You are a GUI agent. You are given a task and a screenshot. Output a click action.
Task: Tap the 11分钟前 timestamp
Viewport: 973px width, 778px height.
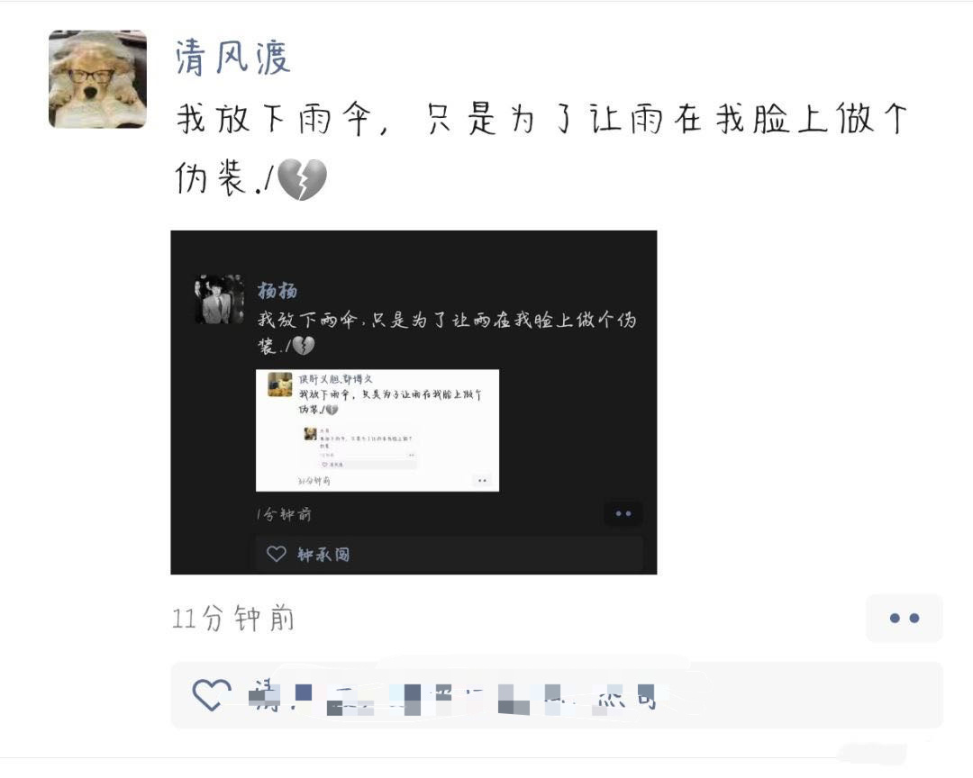(x=232, y=619)
